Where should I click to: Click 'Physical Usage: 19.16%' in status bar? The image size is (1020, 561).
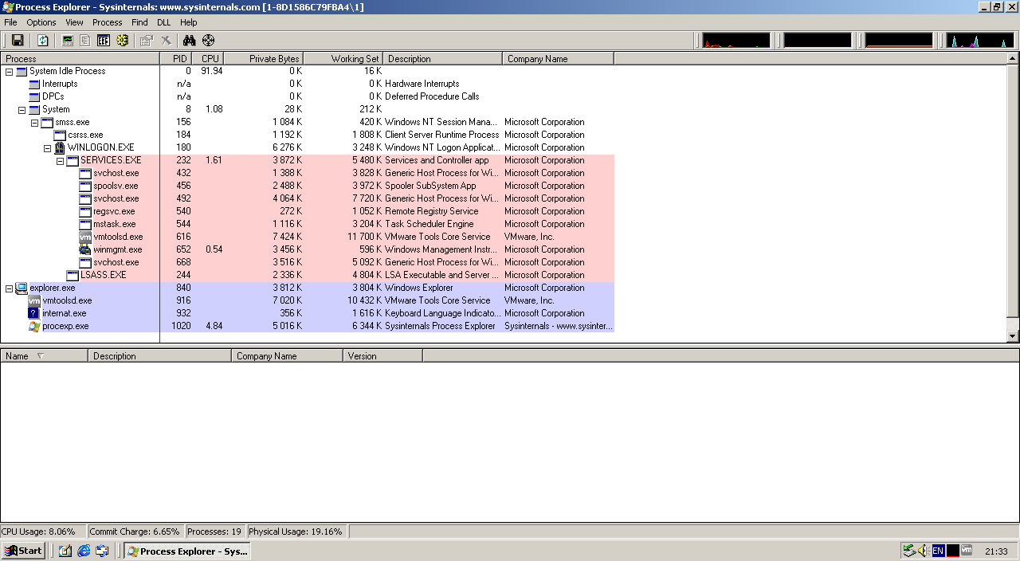(296, 532)
